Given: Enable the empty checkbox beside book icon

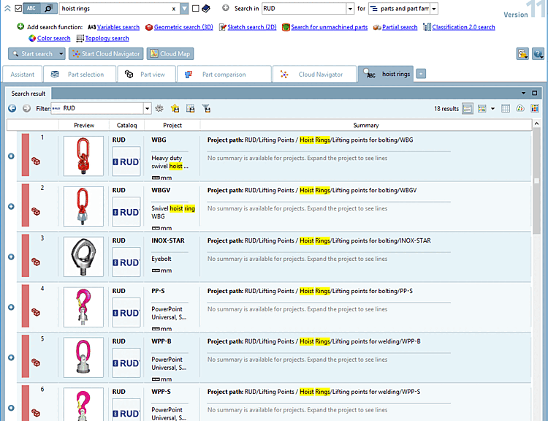Looking at the screenshot, I should [x=196, y=8].
